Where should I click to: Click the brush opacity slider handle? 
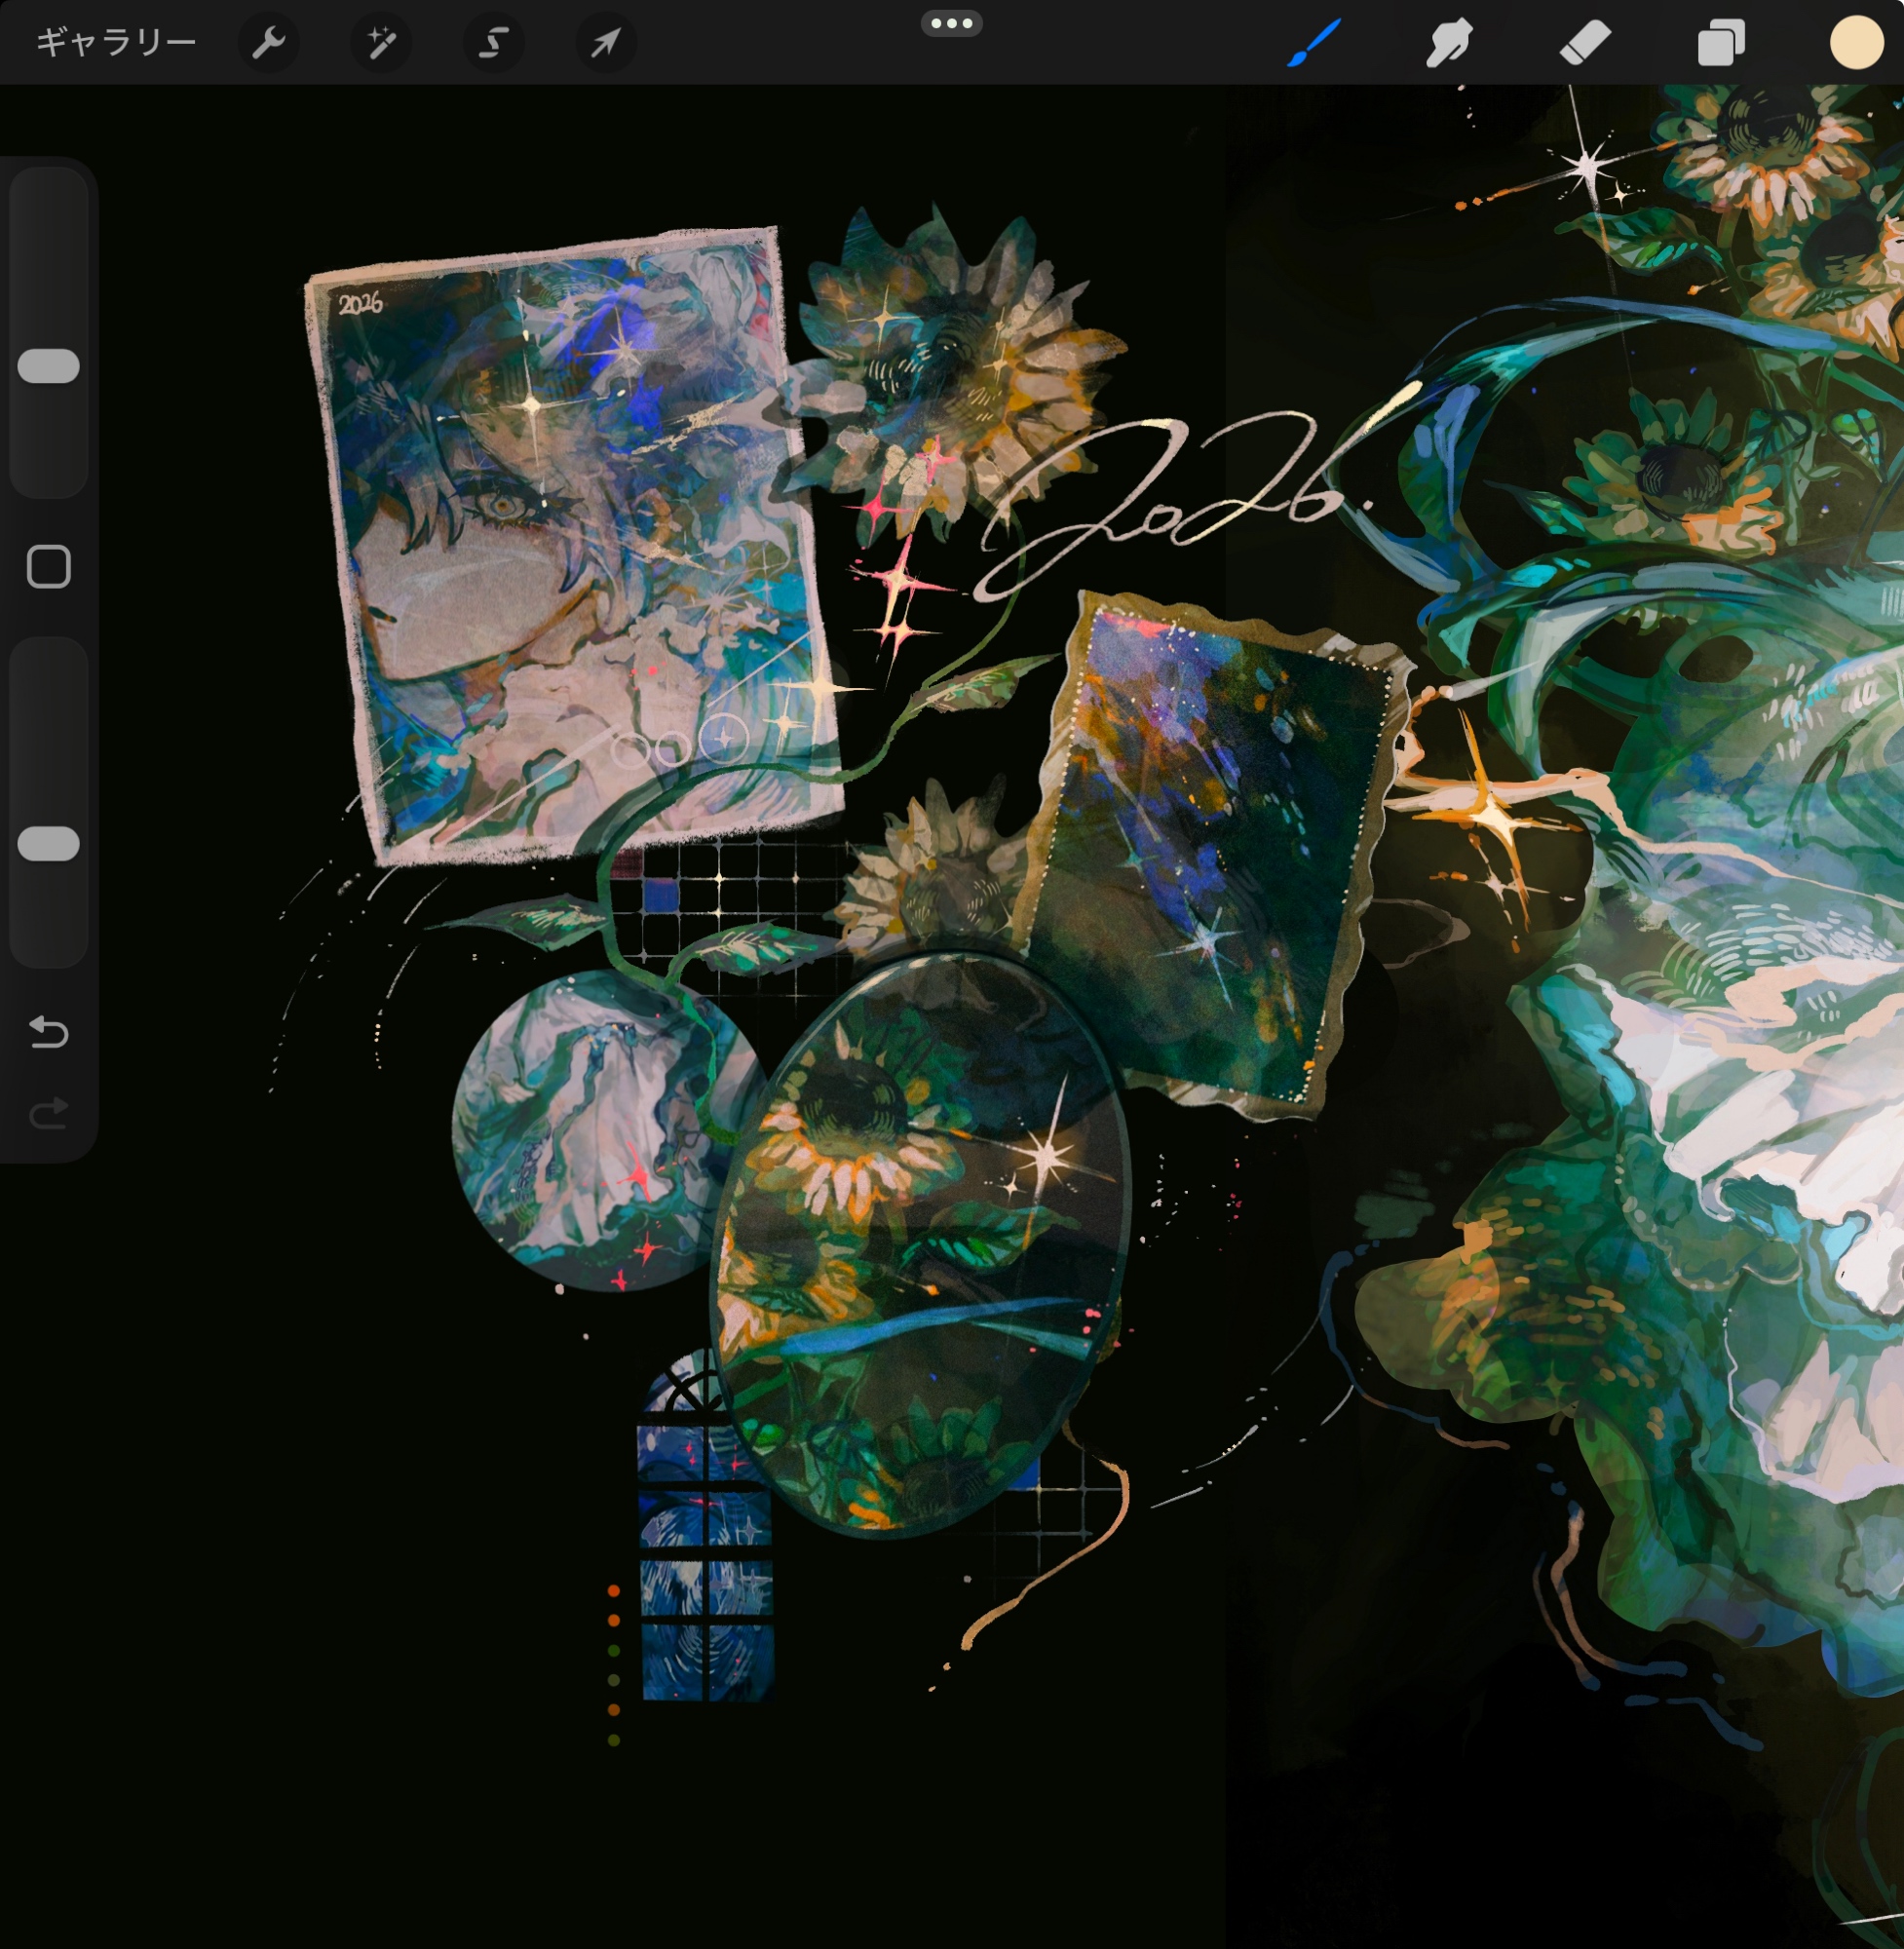[48, 843]
